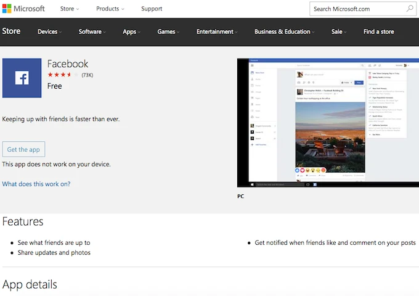Click the search magnifier icon
The image size is (419, 296).
point(410,9)
